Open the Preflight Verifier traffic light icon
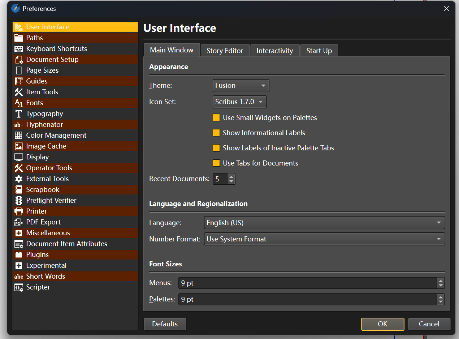 (19, 201)
